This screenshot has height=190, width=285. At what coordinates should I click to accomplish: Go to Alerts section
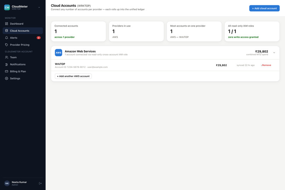coord(23,38)
